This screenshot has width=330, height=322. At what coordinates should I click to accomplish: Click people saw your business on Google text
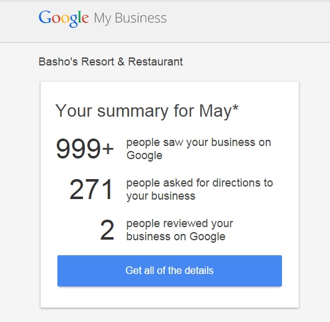coord(198,149)
